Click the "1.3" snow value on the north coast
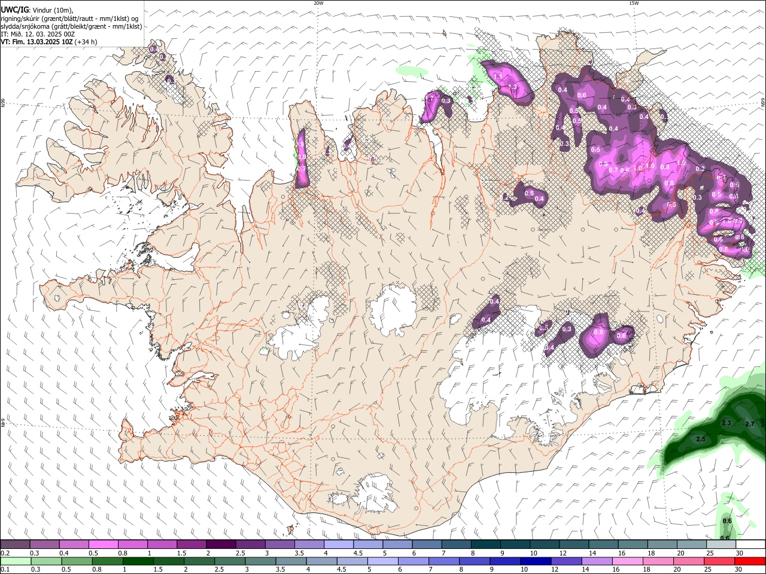 512,87
